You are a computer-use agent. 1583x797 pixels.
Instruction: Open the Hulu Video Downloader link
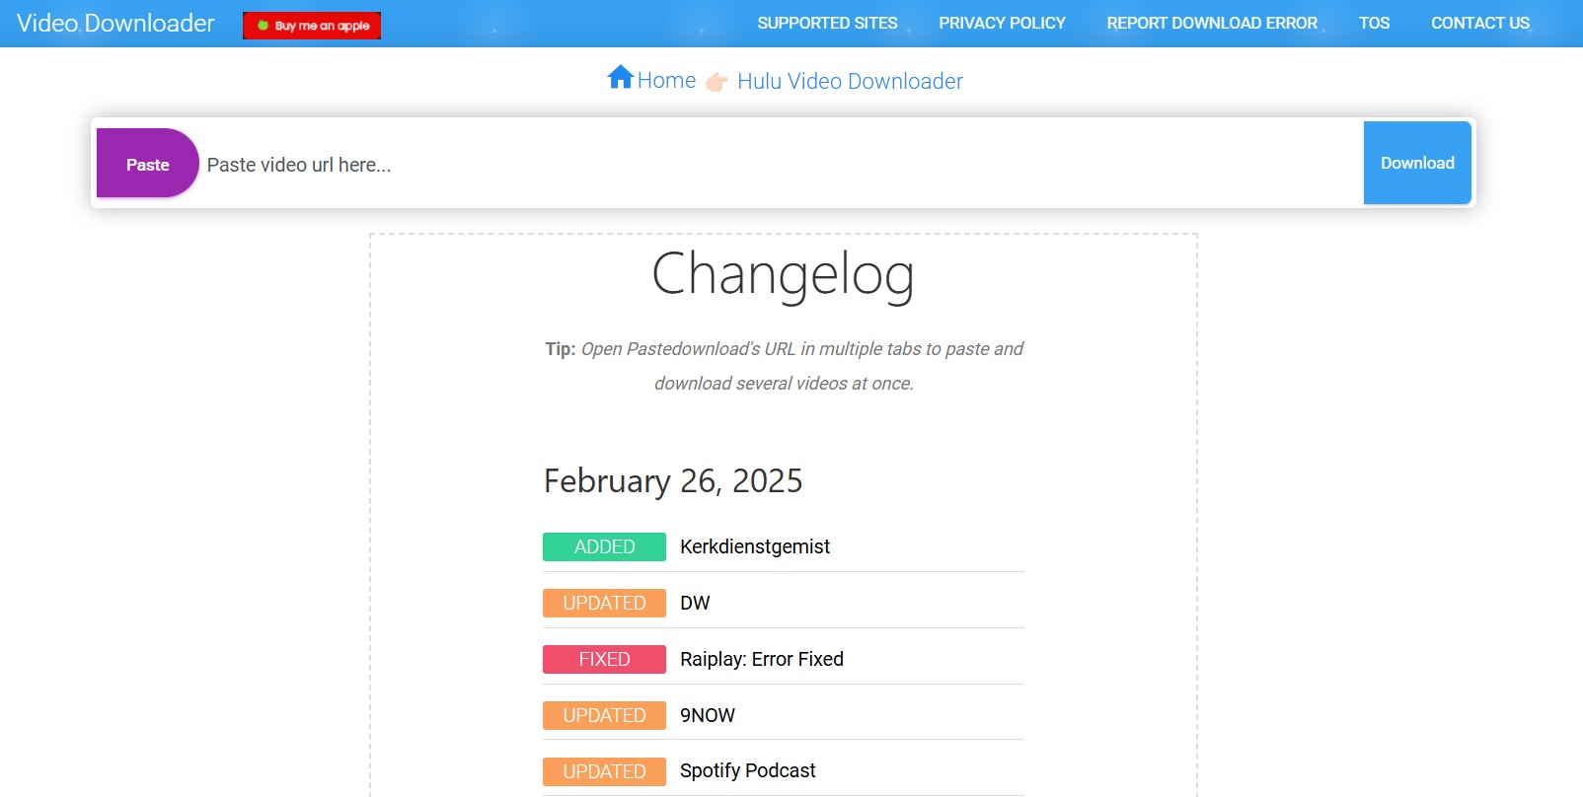pos(850,81)
